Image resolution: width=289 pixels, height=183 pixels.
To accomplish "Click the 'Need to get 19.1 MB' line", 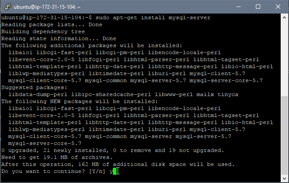I will pos(57,157).
